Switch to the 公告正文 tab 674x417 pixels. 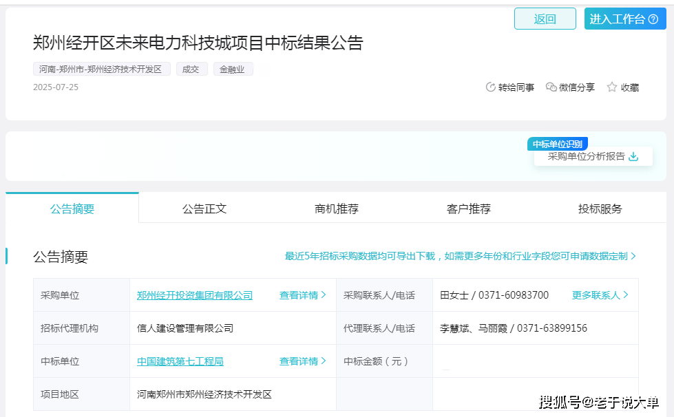[x=204, y=208]
